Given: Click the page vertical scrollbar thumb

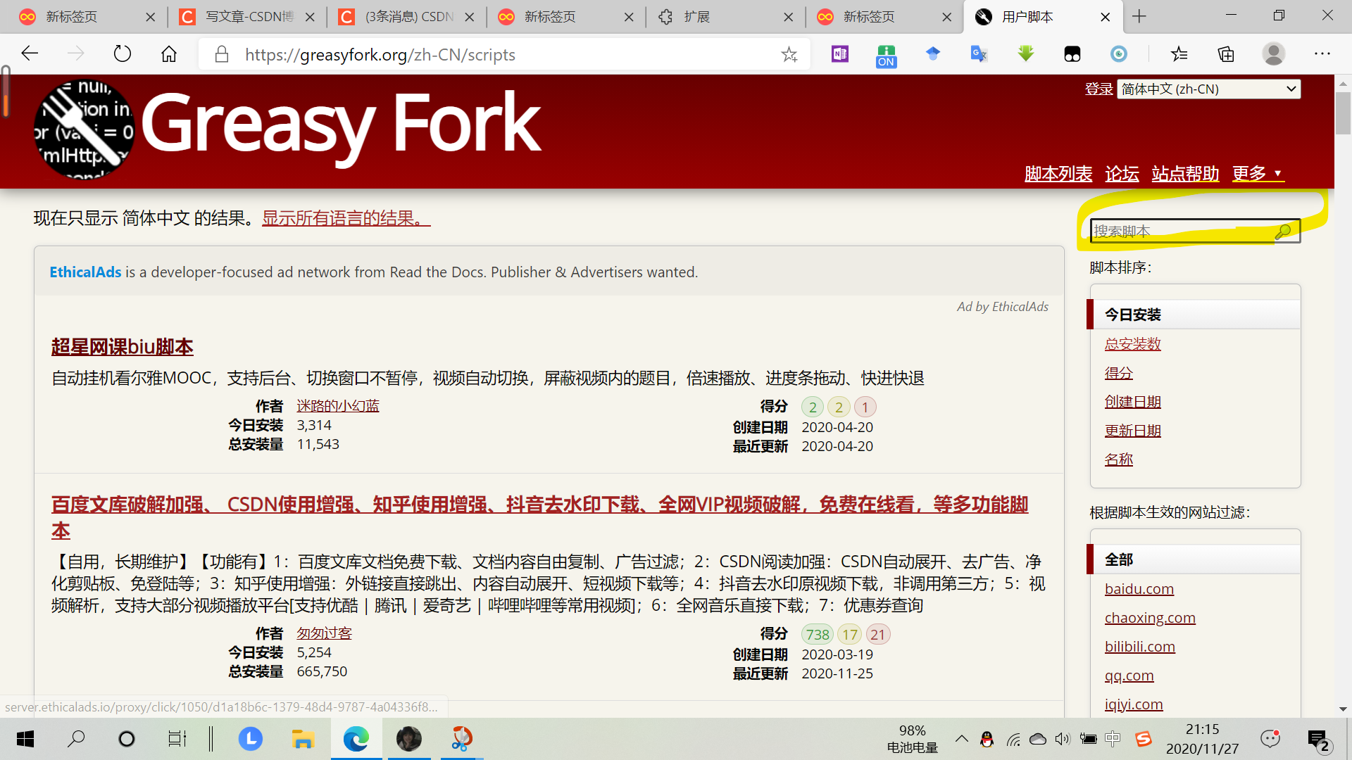Looking at the screenshot, I should (x=1343, y=113).
